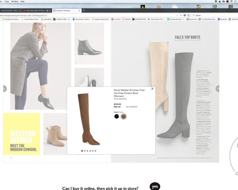Image resolution: width=238 pixels, height=190 pixels.
Task: Close the product details popup
Action: point(152,89)
